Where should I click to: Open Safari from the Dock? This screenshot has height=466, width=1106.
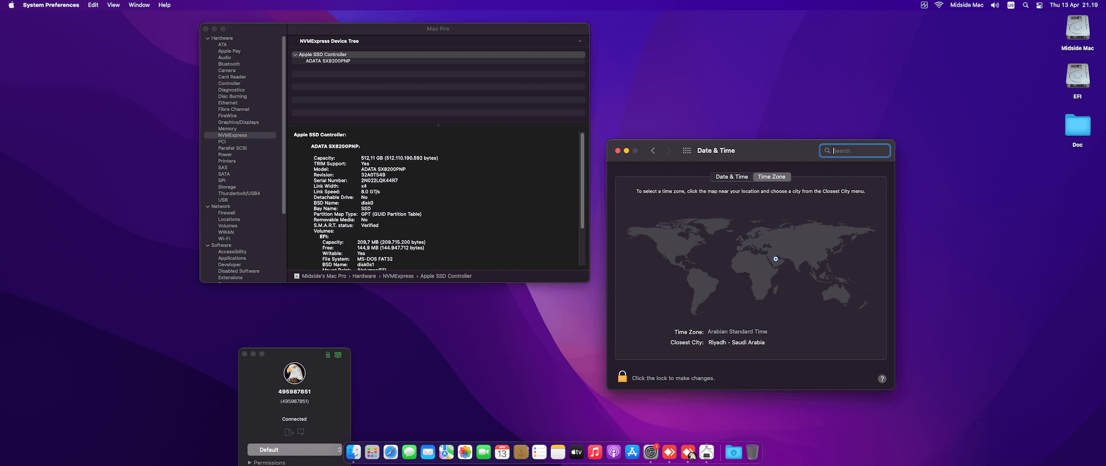point(391,453)
